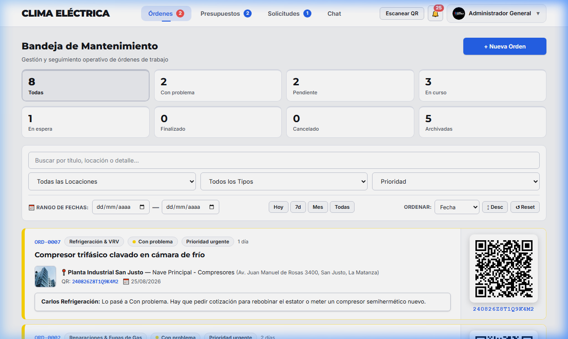
Task: Click the notification count badge 25
Action: (x=439, y=8)
